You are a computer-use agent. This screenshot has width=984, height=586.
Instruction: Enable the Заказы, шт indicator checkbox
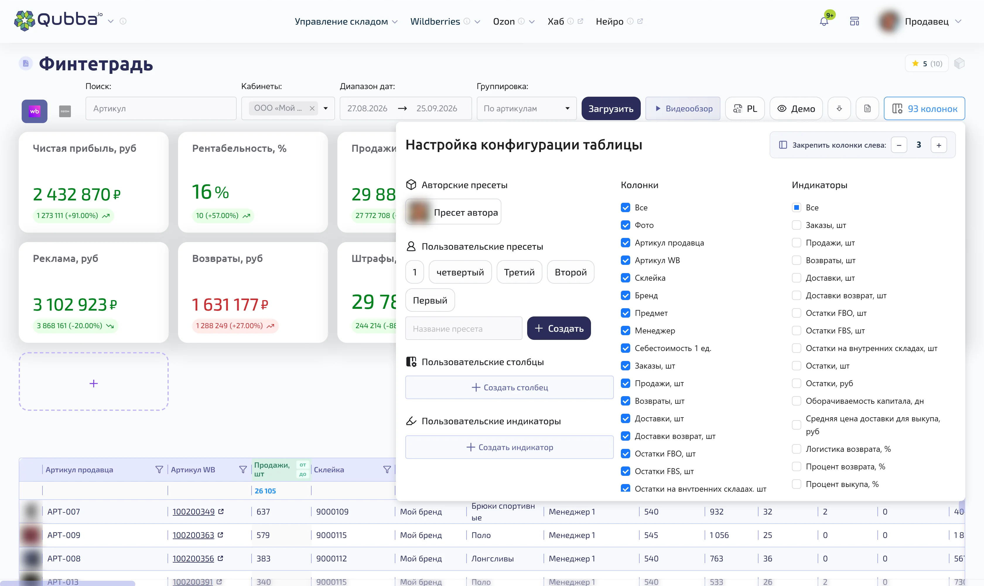(x=797, y=225)
